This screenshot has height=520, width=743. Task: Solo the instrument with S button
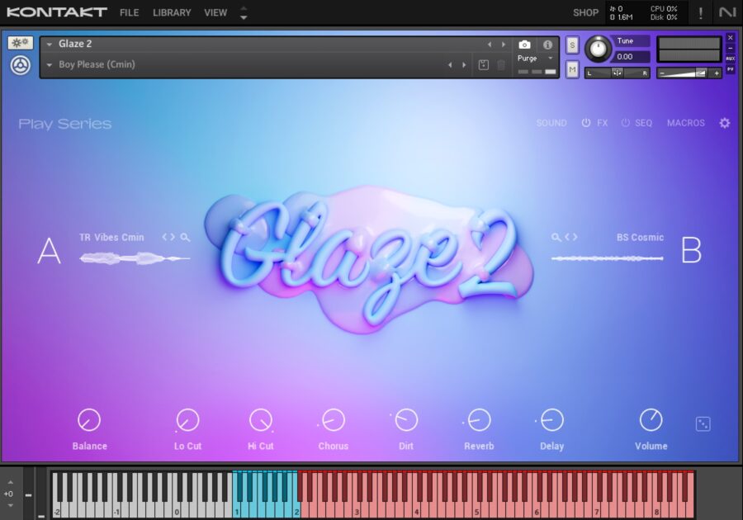coord(572,45)
